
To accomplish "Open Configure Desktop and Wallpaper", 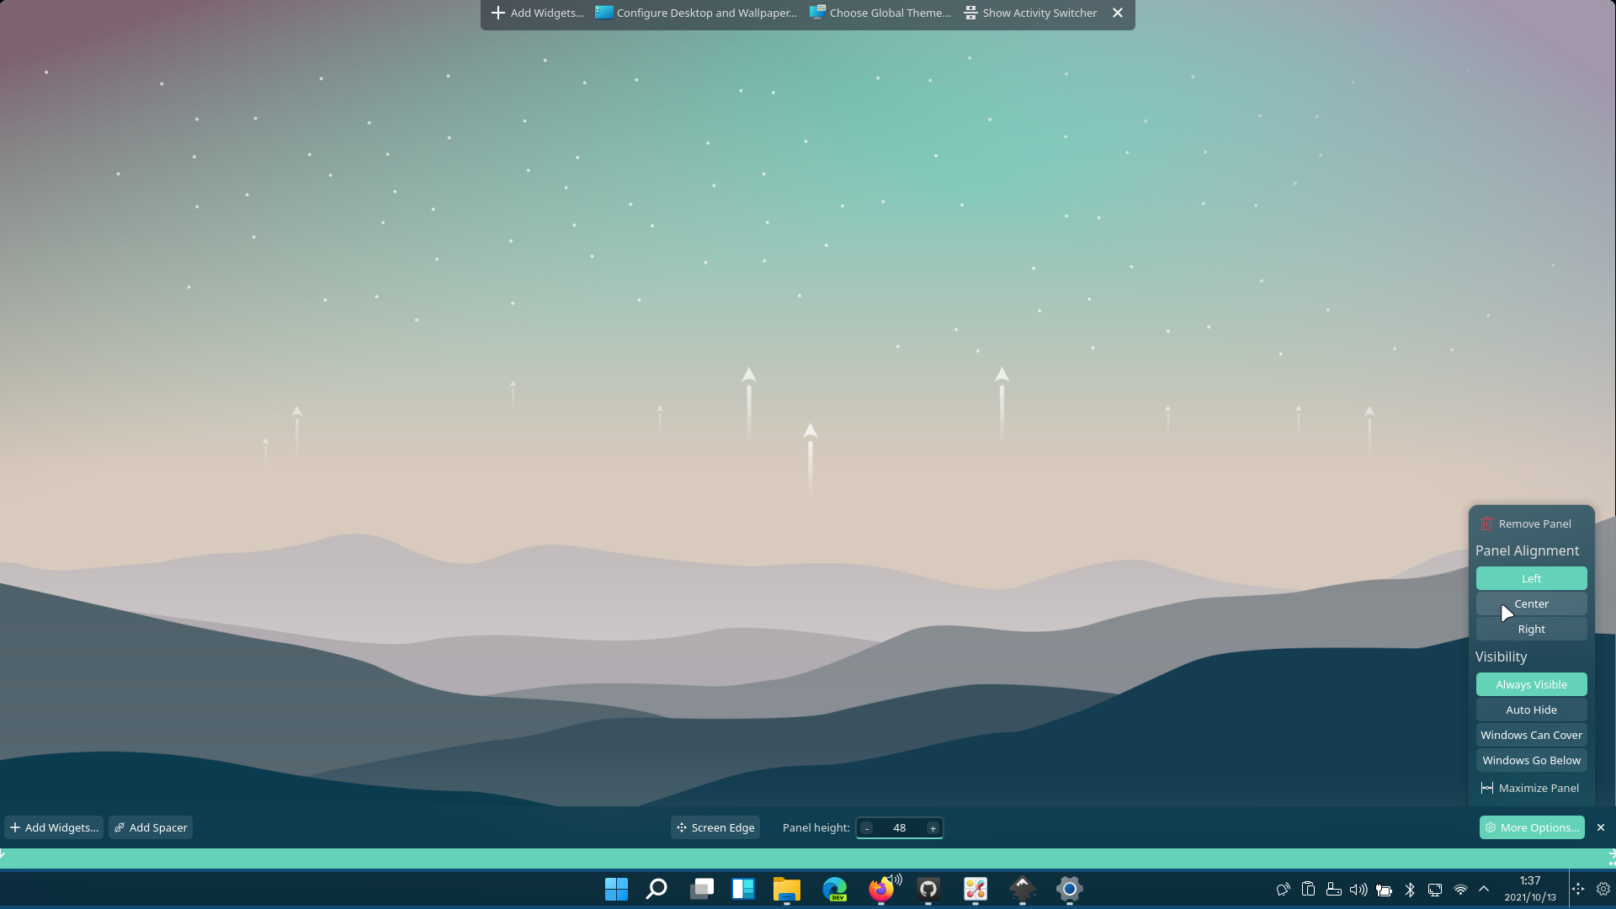I will tap(696, 13).
